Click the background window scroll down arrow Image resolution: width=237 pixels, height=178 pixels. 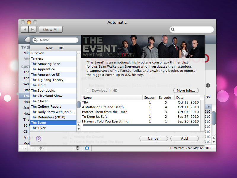(x=214, y=142)
